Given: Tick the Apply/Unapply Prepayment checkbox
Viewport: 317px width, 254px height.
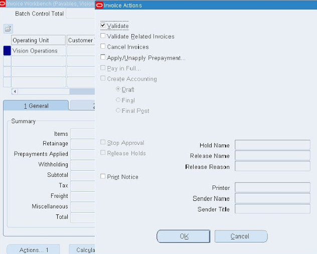Looking at the screenshot, I should pyautogui.click(x=103, y=57).
